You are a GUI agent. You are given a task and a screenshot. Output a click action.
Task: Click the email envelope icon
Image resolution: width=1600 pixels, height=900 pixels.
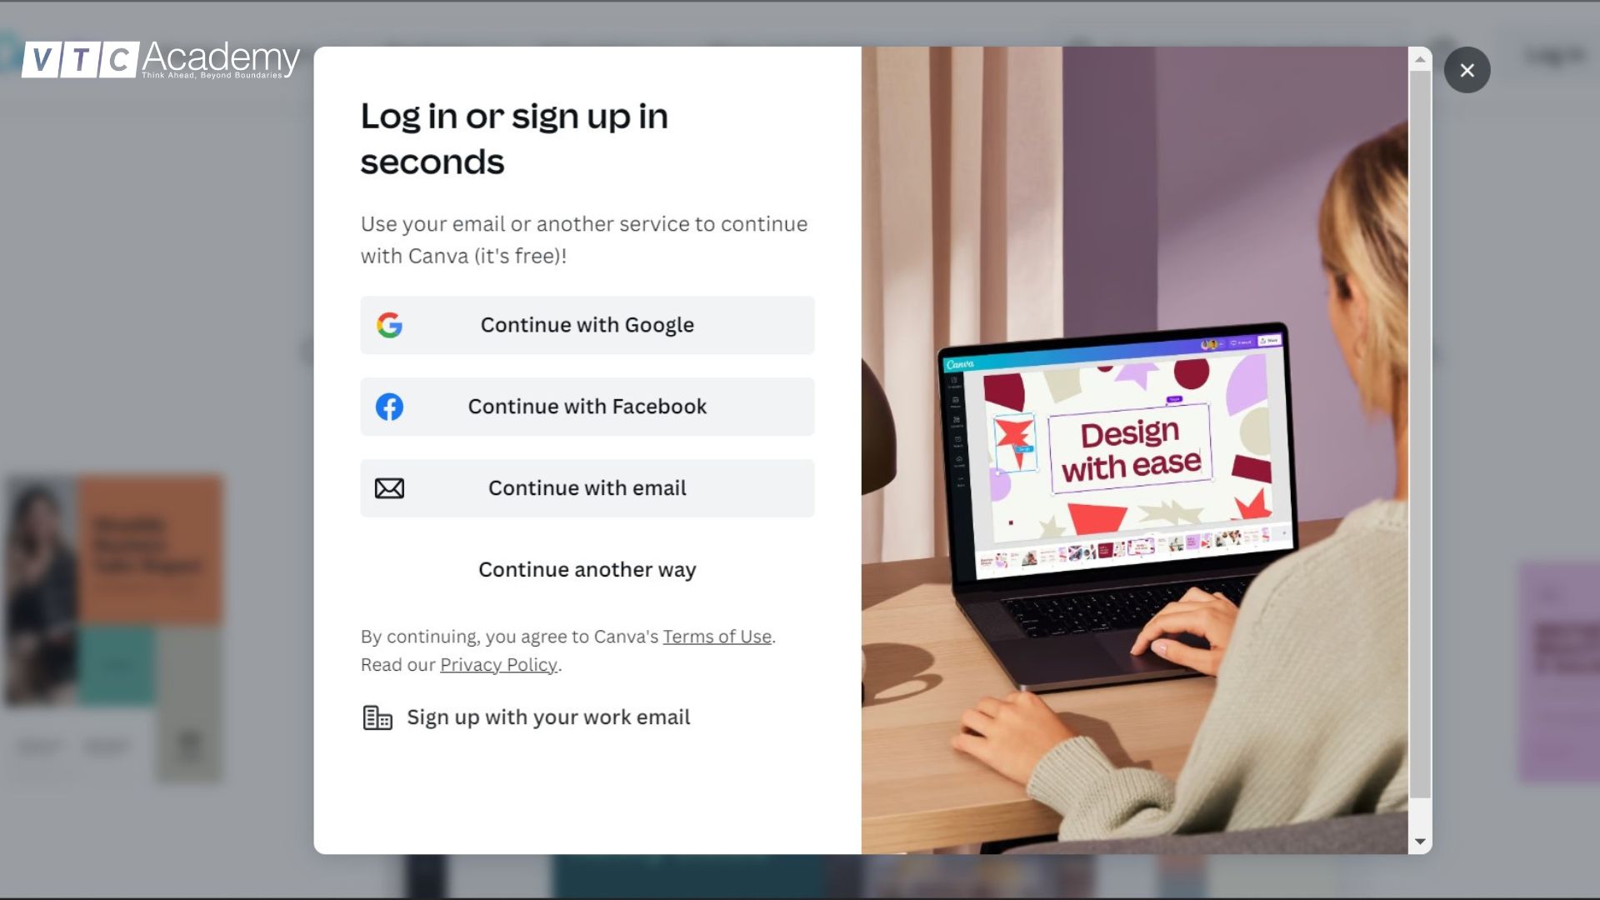pyautogui.click(x=389, y=487)
